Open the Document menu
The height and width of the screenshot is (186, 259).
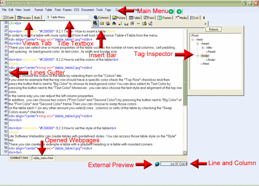(x=88, y=10)
